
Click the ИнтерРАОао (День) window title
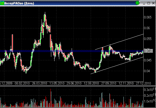click(19, 3)
